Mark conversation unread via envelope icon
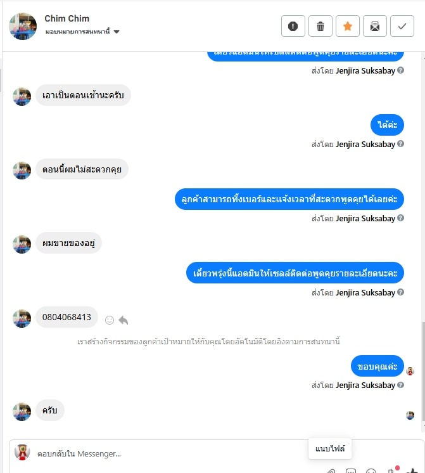425x473 pixels. pos(375,26)
